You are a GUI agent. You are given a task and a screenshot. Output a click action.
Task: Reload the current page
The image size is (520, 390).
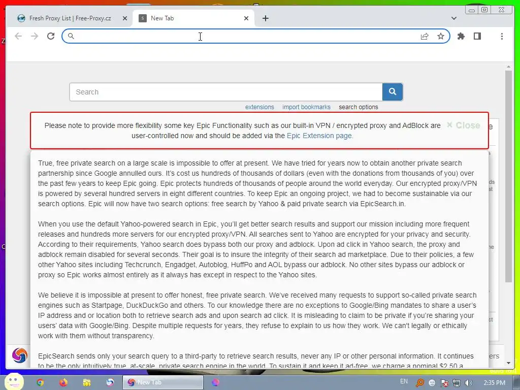tap(51, 36)
